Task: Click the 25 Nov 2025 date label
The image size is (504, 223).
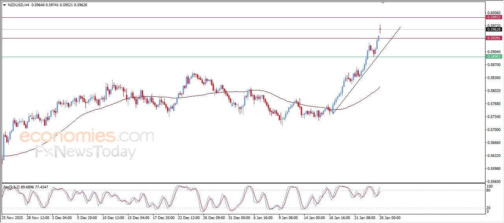Action: [x=13, y=217]
